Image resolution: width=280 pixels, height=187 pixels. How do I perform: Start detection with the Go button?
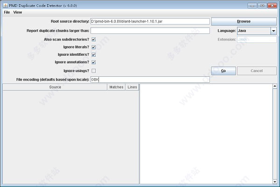(224, 71)
